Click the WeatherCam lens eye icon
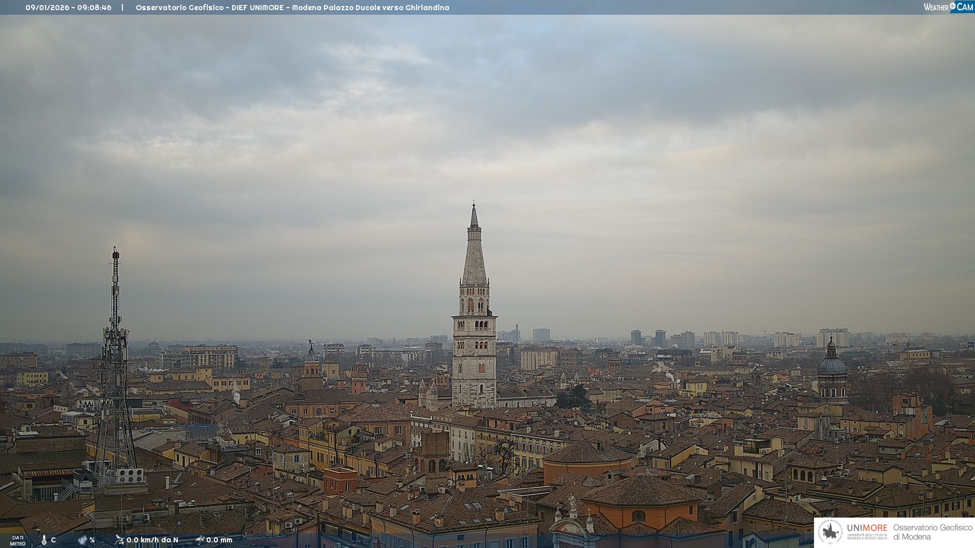Viewport: 975px width, 548px height. (953, 6)
